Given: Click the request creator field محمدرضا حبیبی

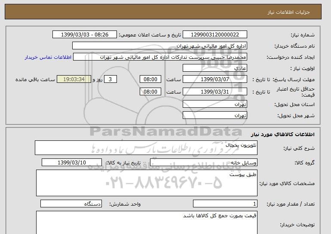Looking at the screenshot, I should [x=160, y=57].
